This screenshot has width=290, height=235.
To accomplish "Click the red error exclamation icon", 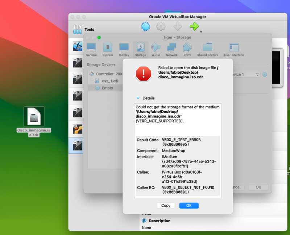I will click(144, 74).
